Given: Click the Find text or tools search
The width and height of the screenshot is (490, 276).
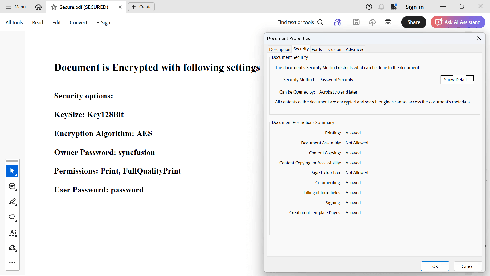Looking at the screenshot, I should [x=300, y=22].
